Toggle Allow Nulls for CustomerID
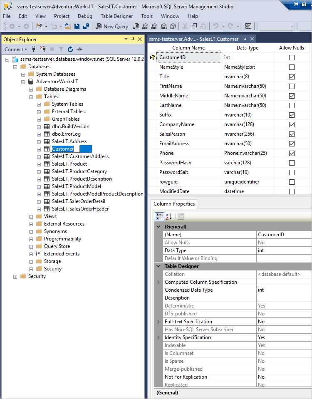 click(292, 57)
